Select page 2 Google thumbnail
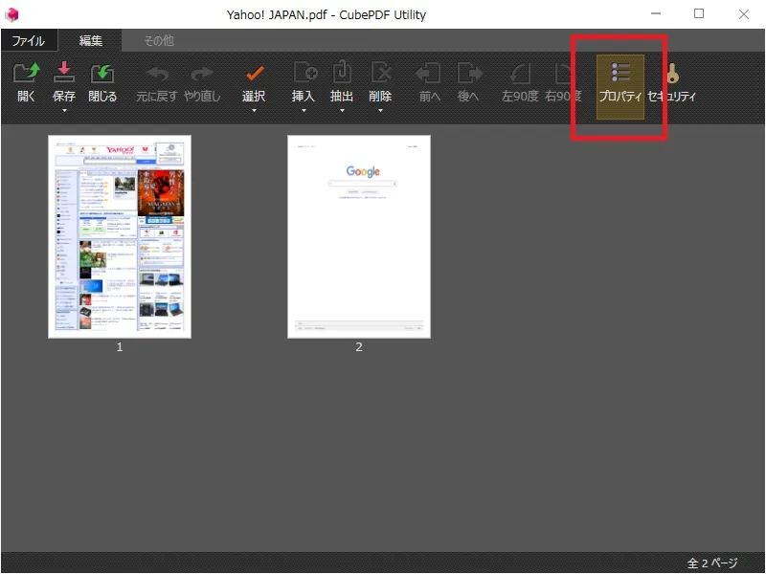 click(359, 236)
